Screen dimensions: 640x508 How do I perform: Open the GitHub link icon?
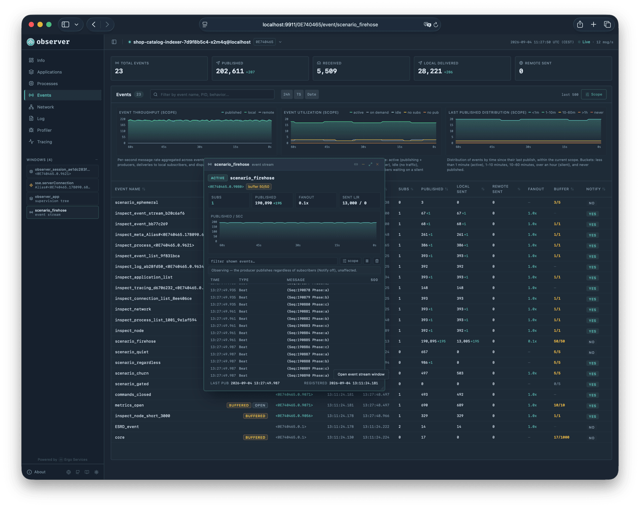pos(78,472)
